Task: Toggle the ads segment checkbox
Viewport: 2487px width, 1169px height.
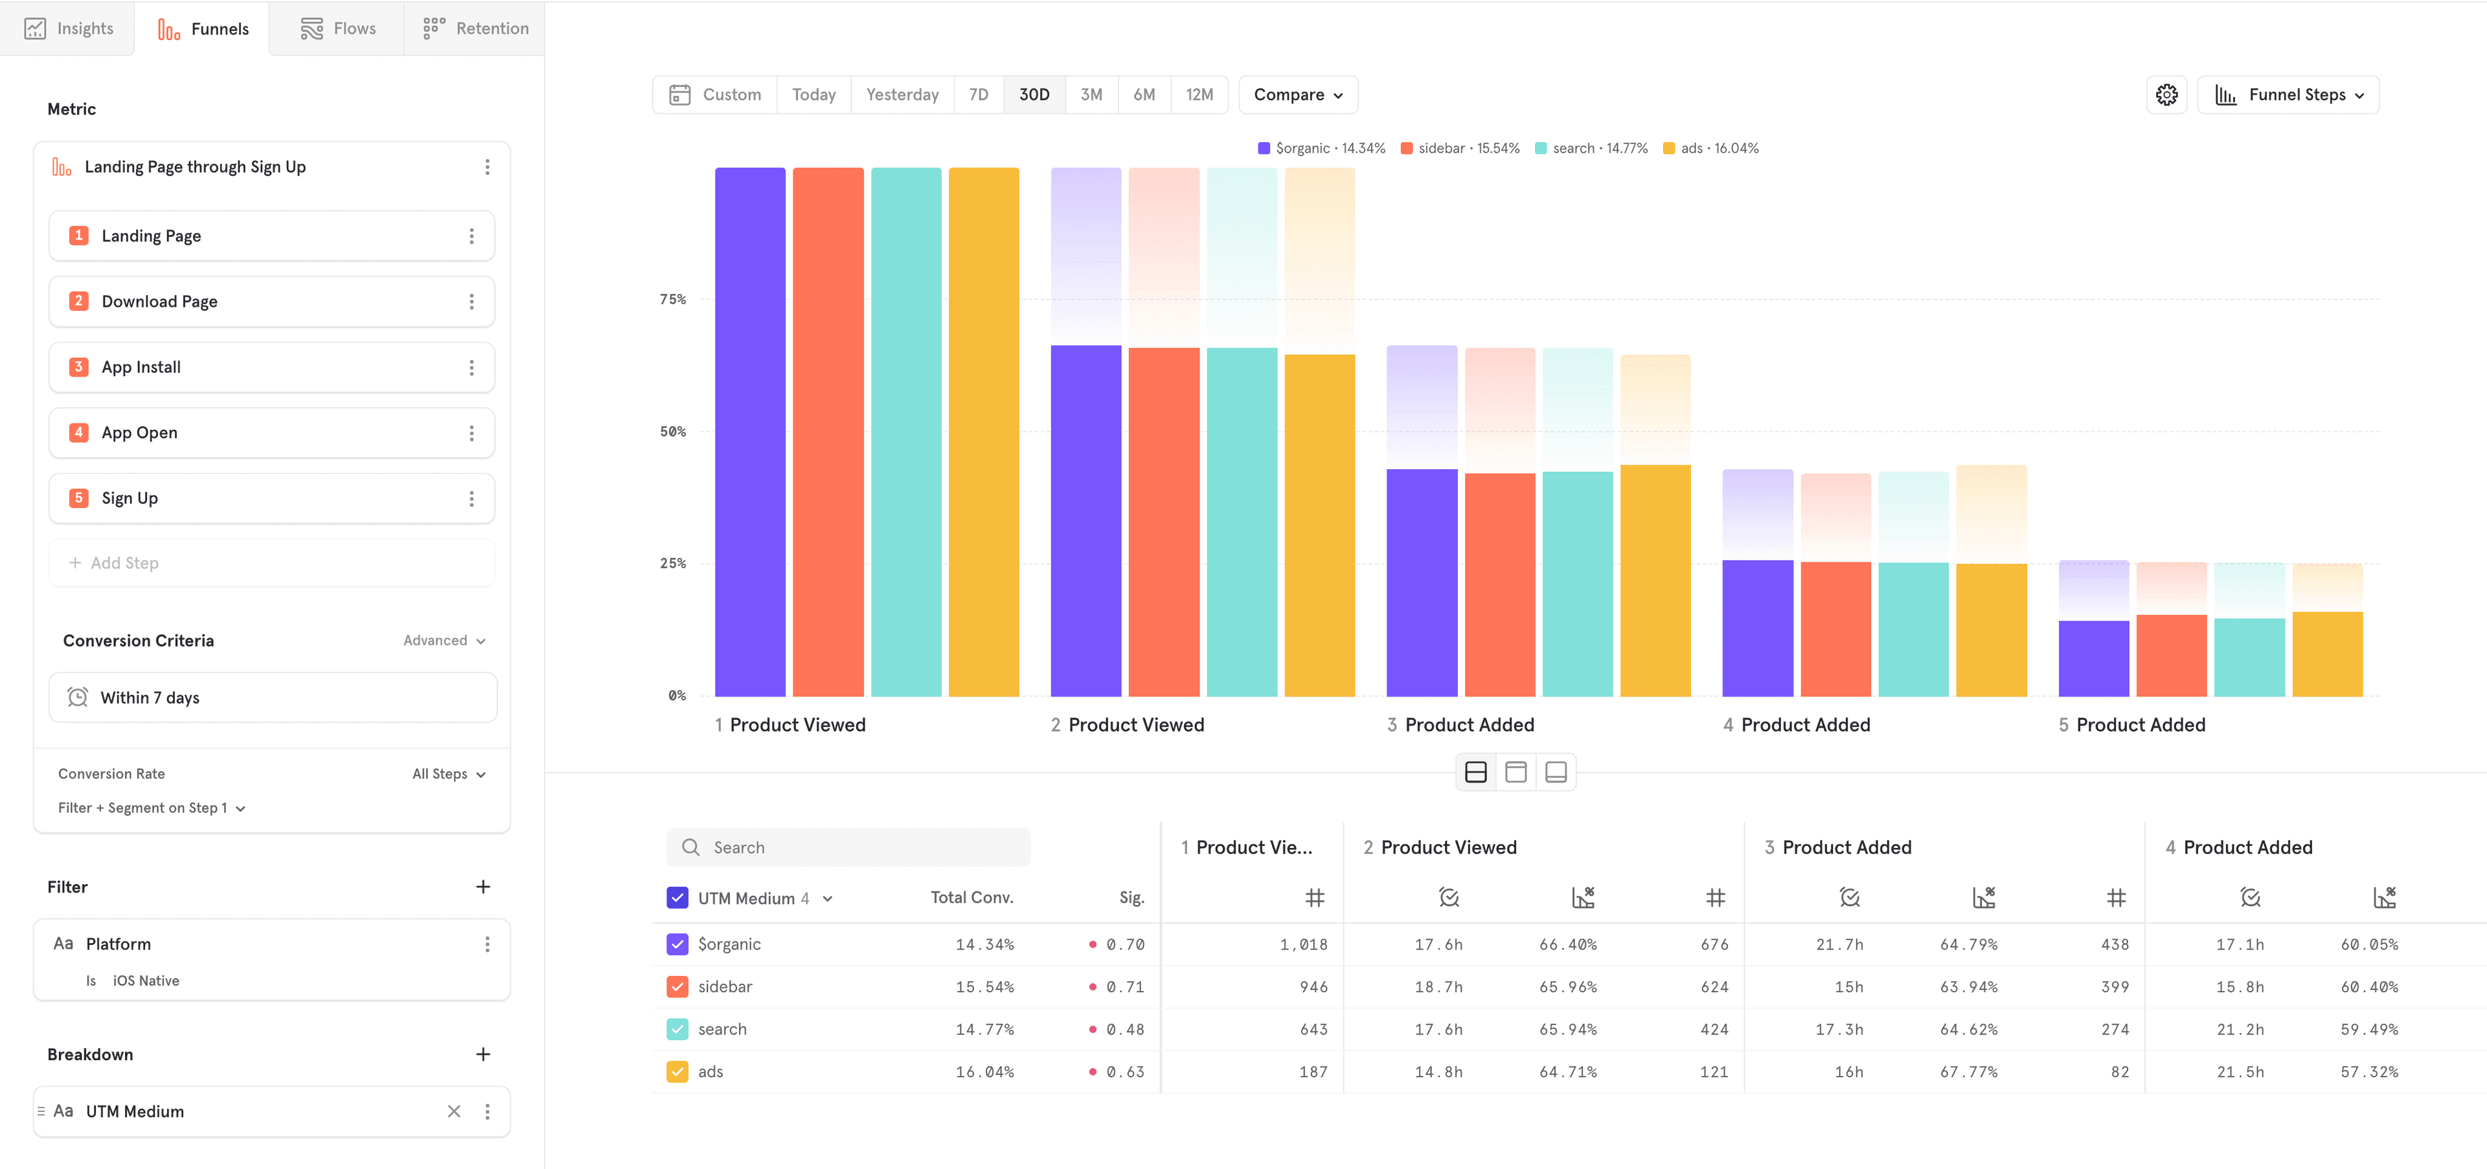Action: [677, 1072]
